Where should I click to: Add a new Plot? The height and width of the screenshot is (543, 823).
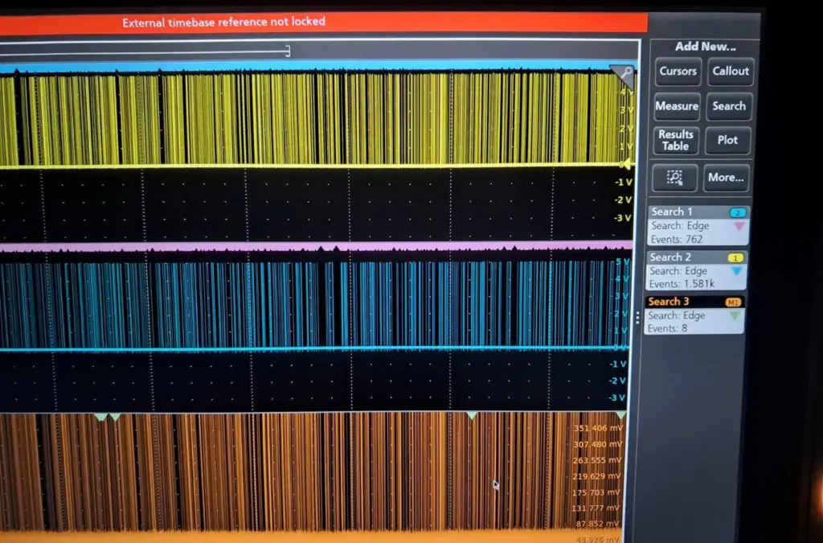[727, 141]
